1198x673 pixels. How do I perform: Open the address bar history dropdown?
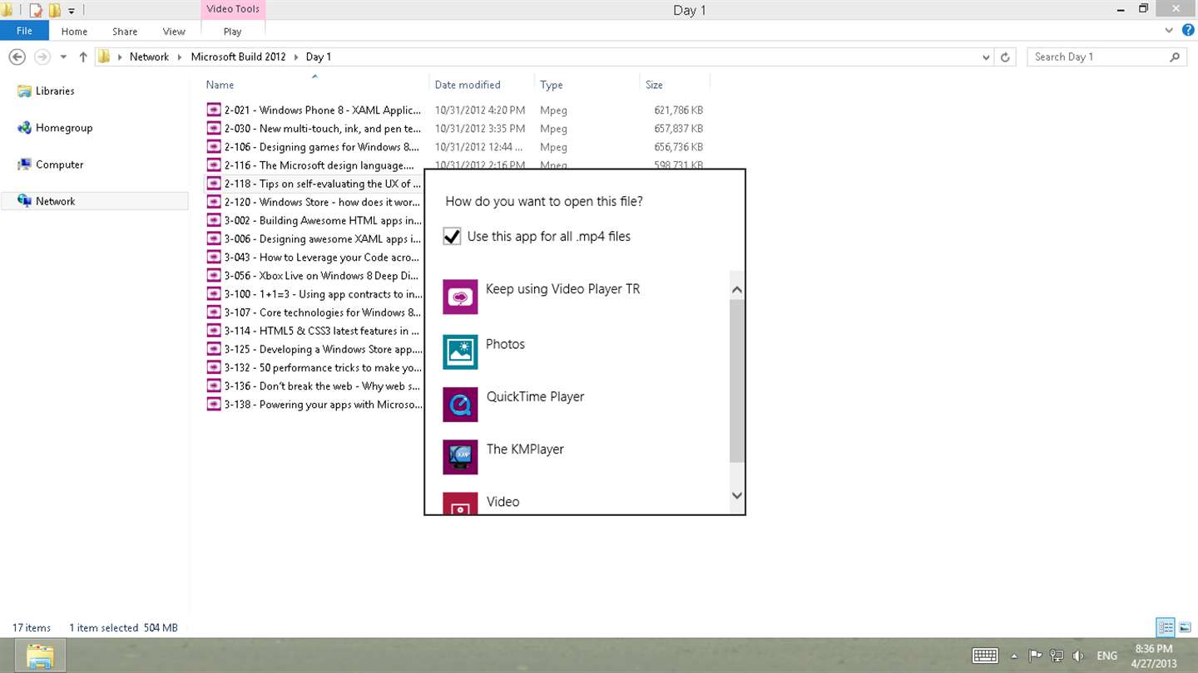click(x=986, y=57)
